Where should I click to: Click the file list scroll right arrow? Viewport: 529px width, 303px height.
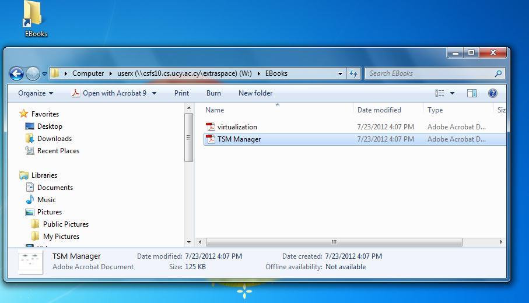tap(501, 242)
